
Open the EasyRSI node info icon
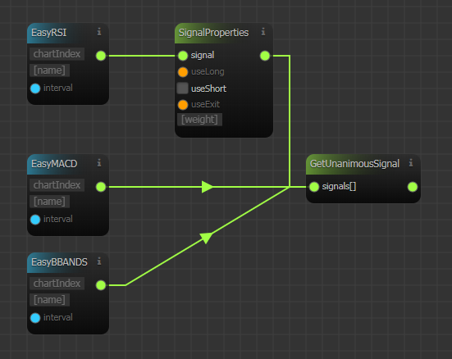99,31
